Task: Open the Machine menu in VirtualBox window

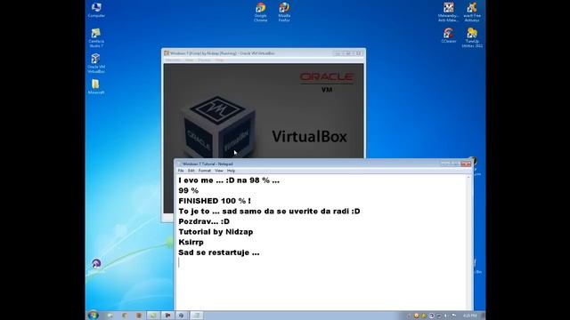Action: 173,60
